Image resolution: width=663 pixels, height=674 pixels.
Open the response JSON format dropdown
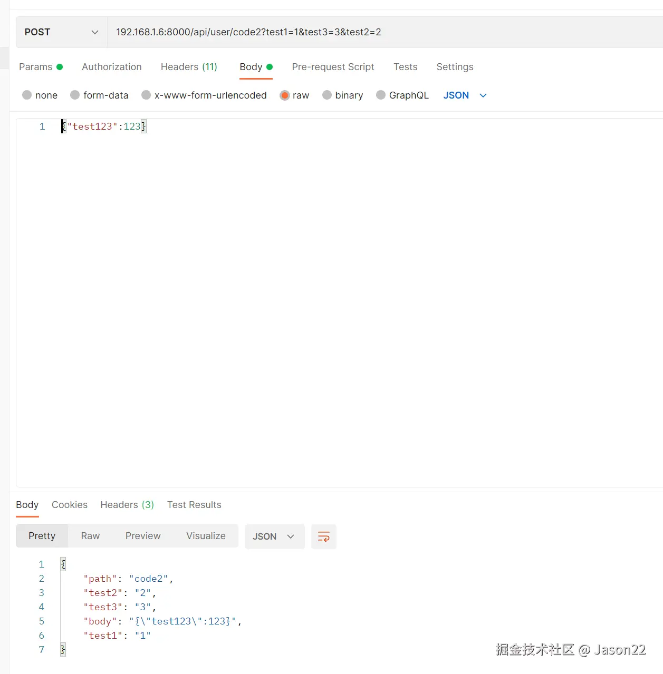coord(274,536)
